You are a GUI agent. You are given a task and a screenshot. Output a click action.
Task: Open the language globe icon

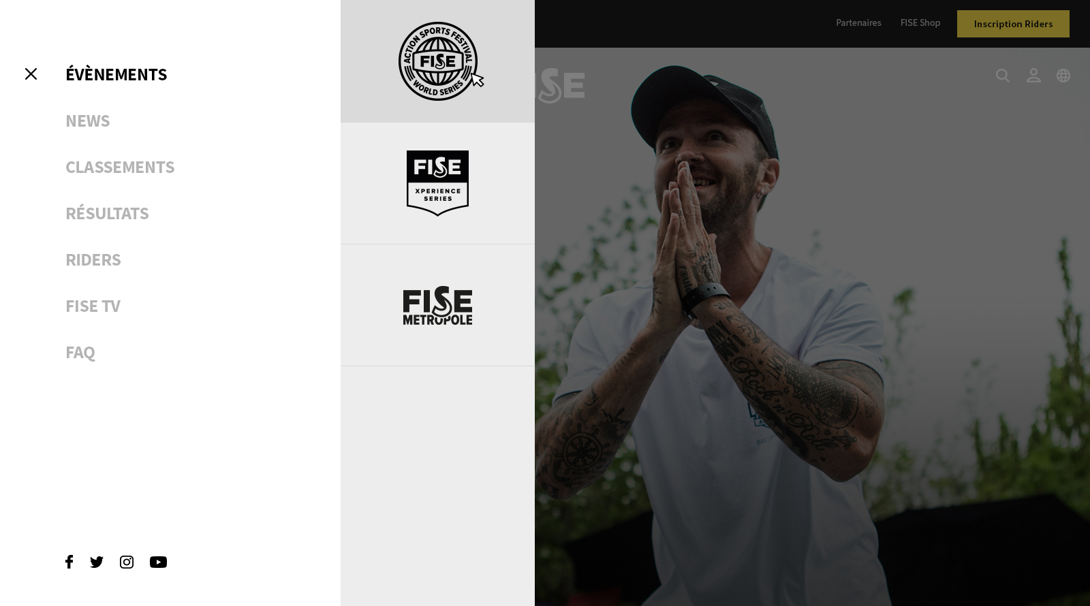point(1063,76)
